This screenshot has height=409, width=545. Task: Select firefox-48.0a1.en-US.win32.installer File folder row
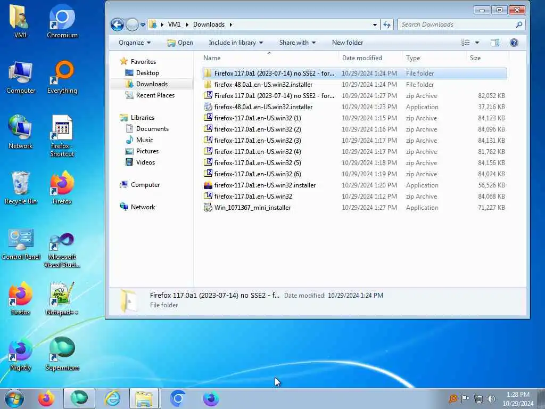(x=354, y=85)
